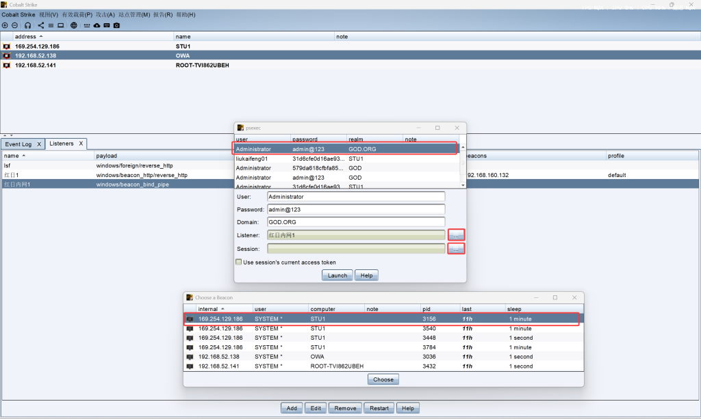The width and height of the screenshot is (701, 419).
Task: Click the disconnect minus icon in toolbar
Action: pyautogui.click(x=15, y=25)
